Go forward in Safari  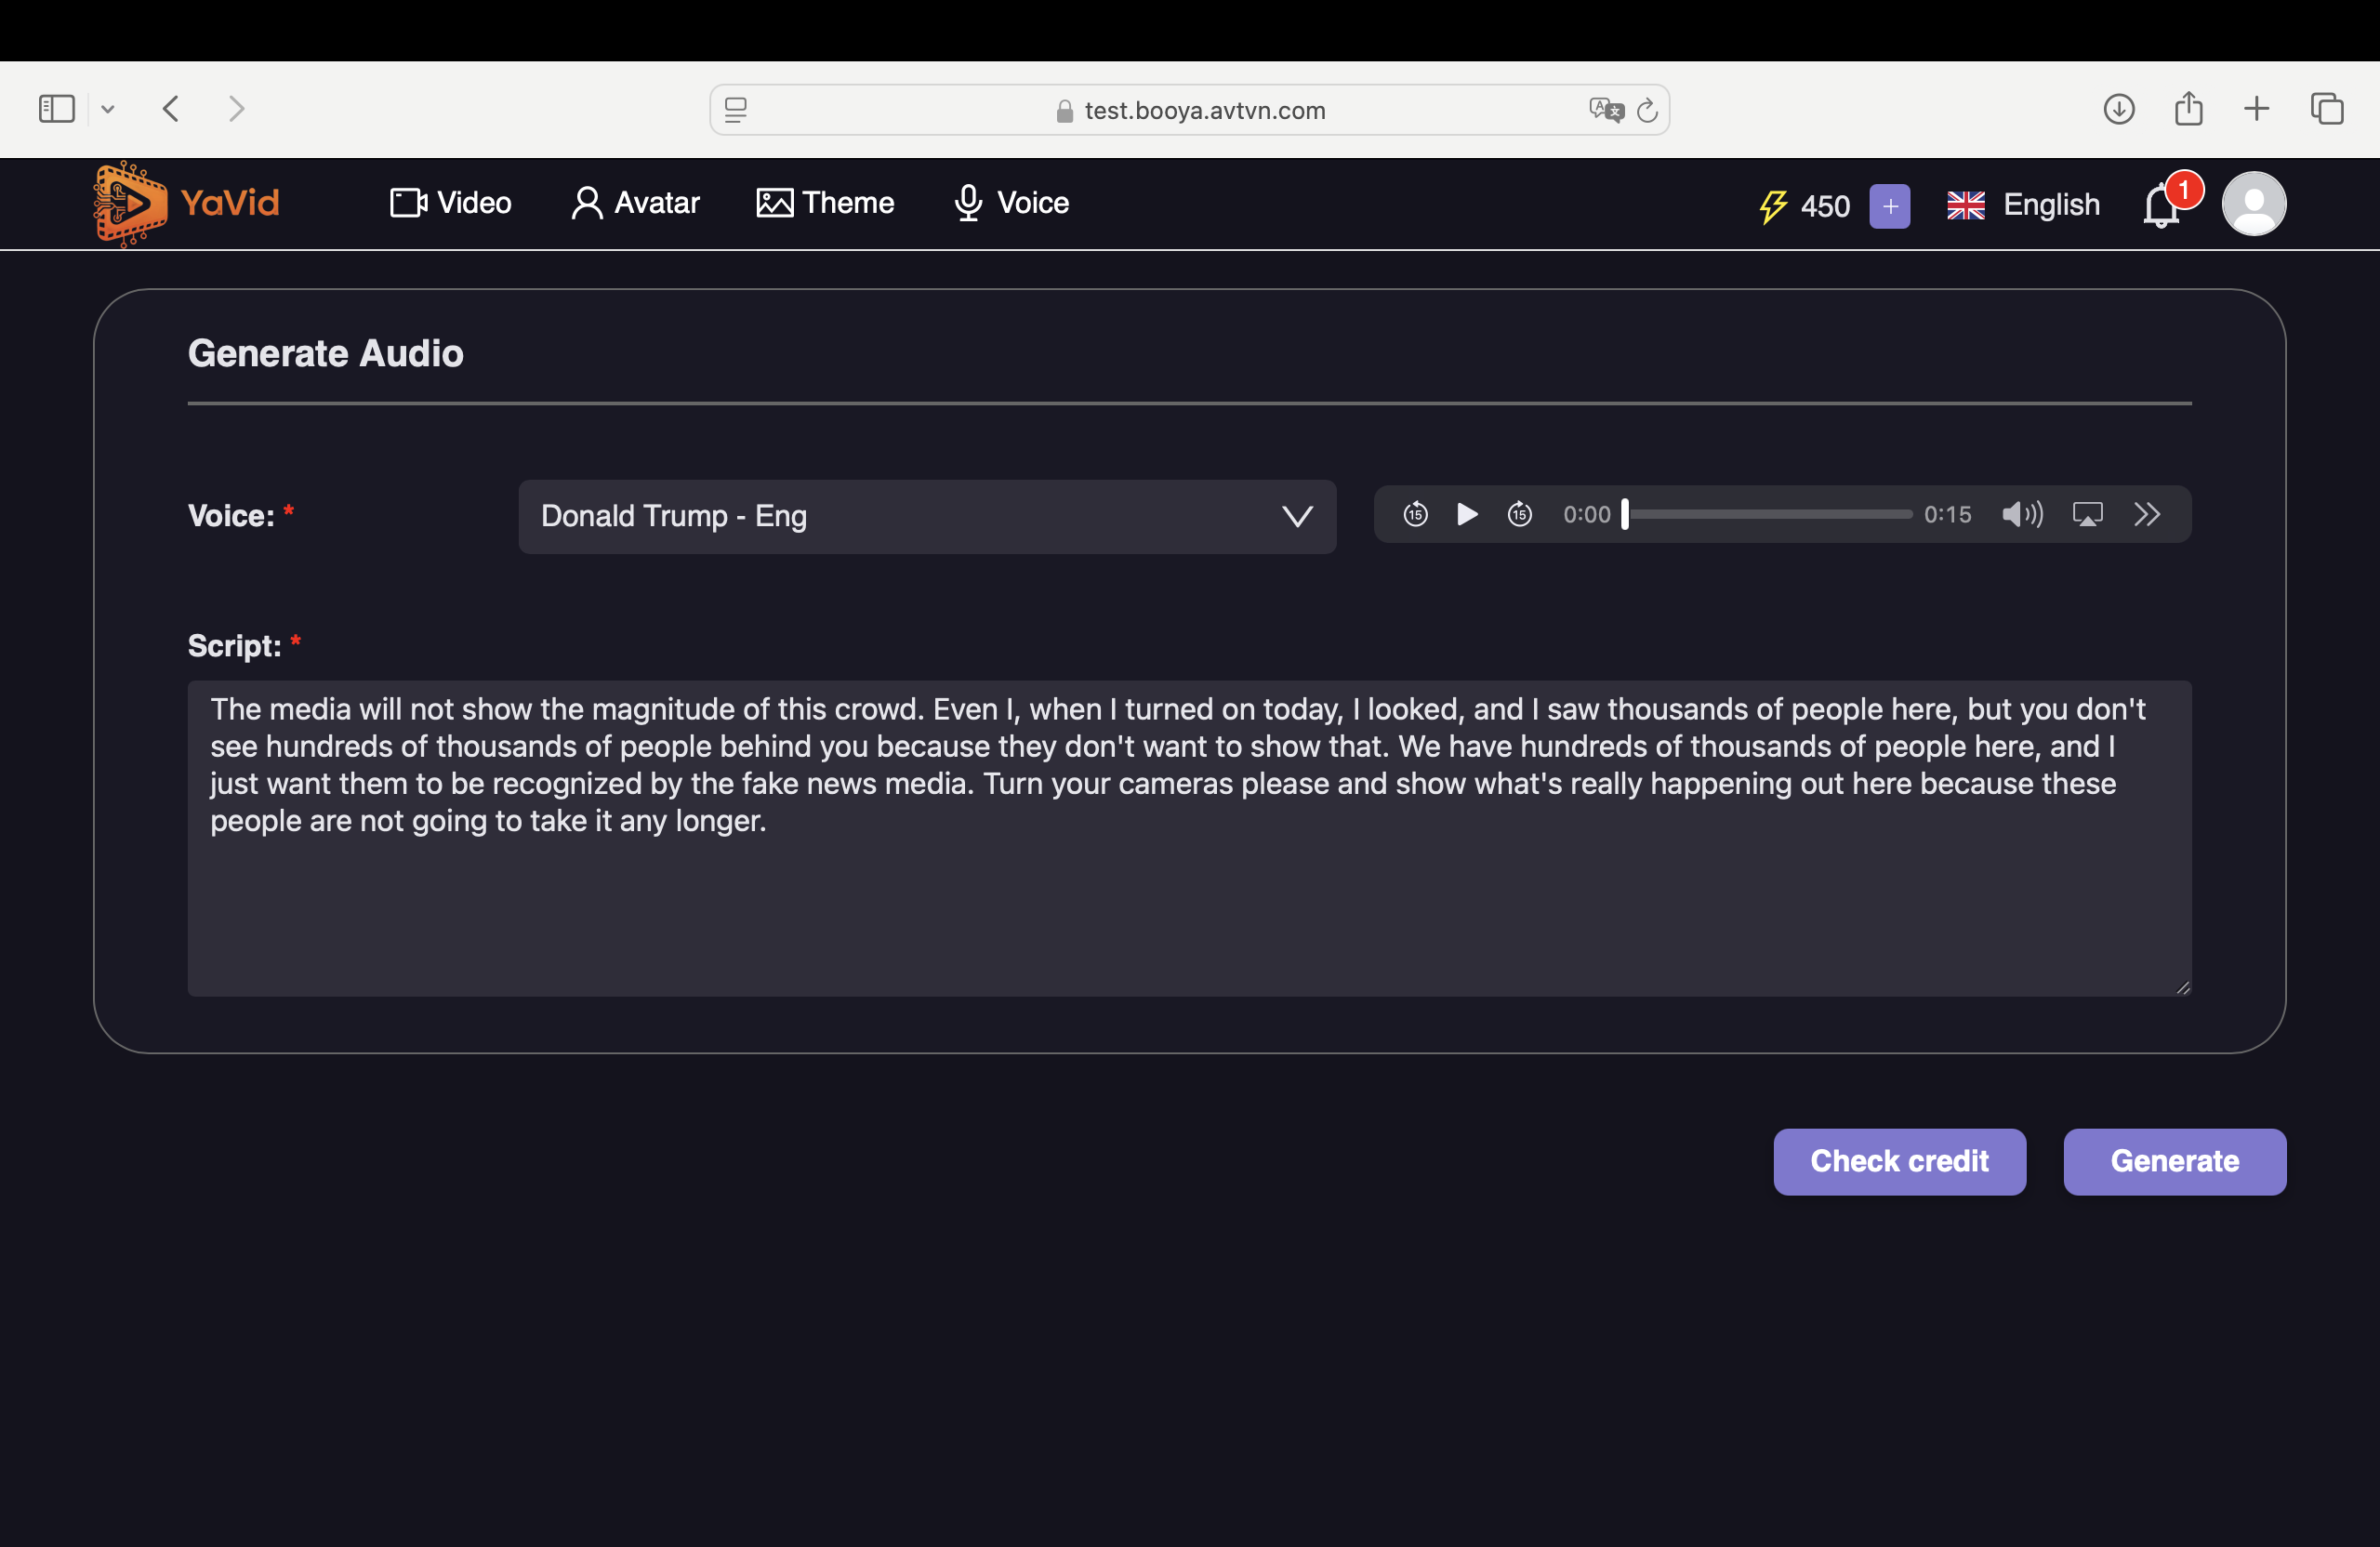(x=237, y=109)
